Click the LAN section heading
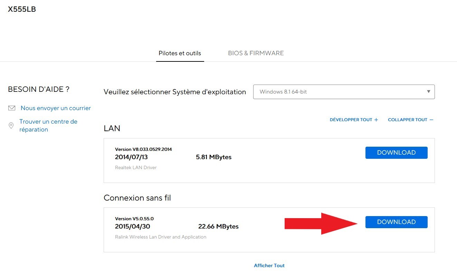Image resolution: width=457 pixels, height=272 pixels. [112, 128]
